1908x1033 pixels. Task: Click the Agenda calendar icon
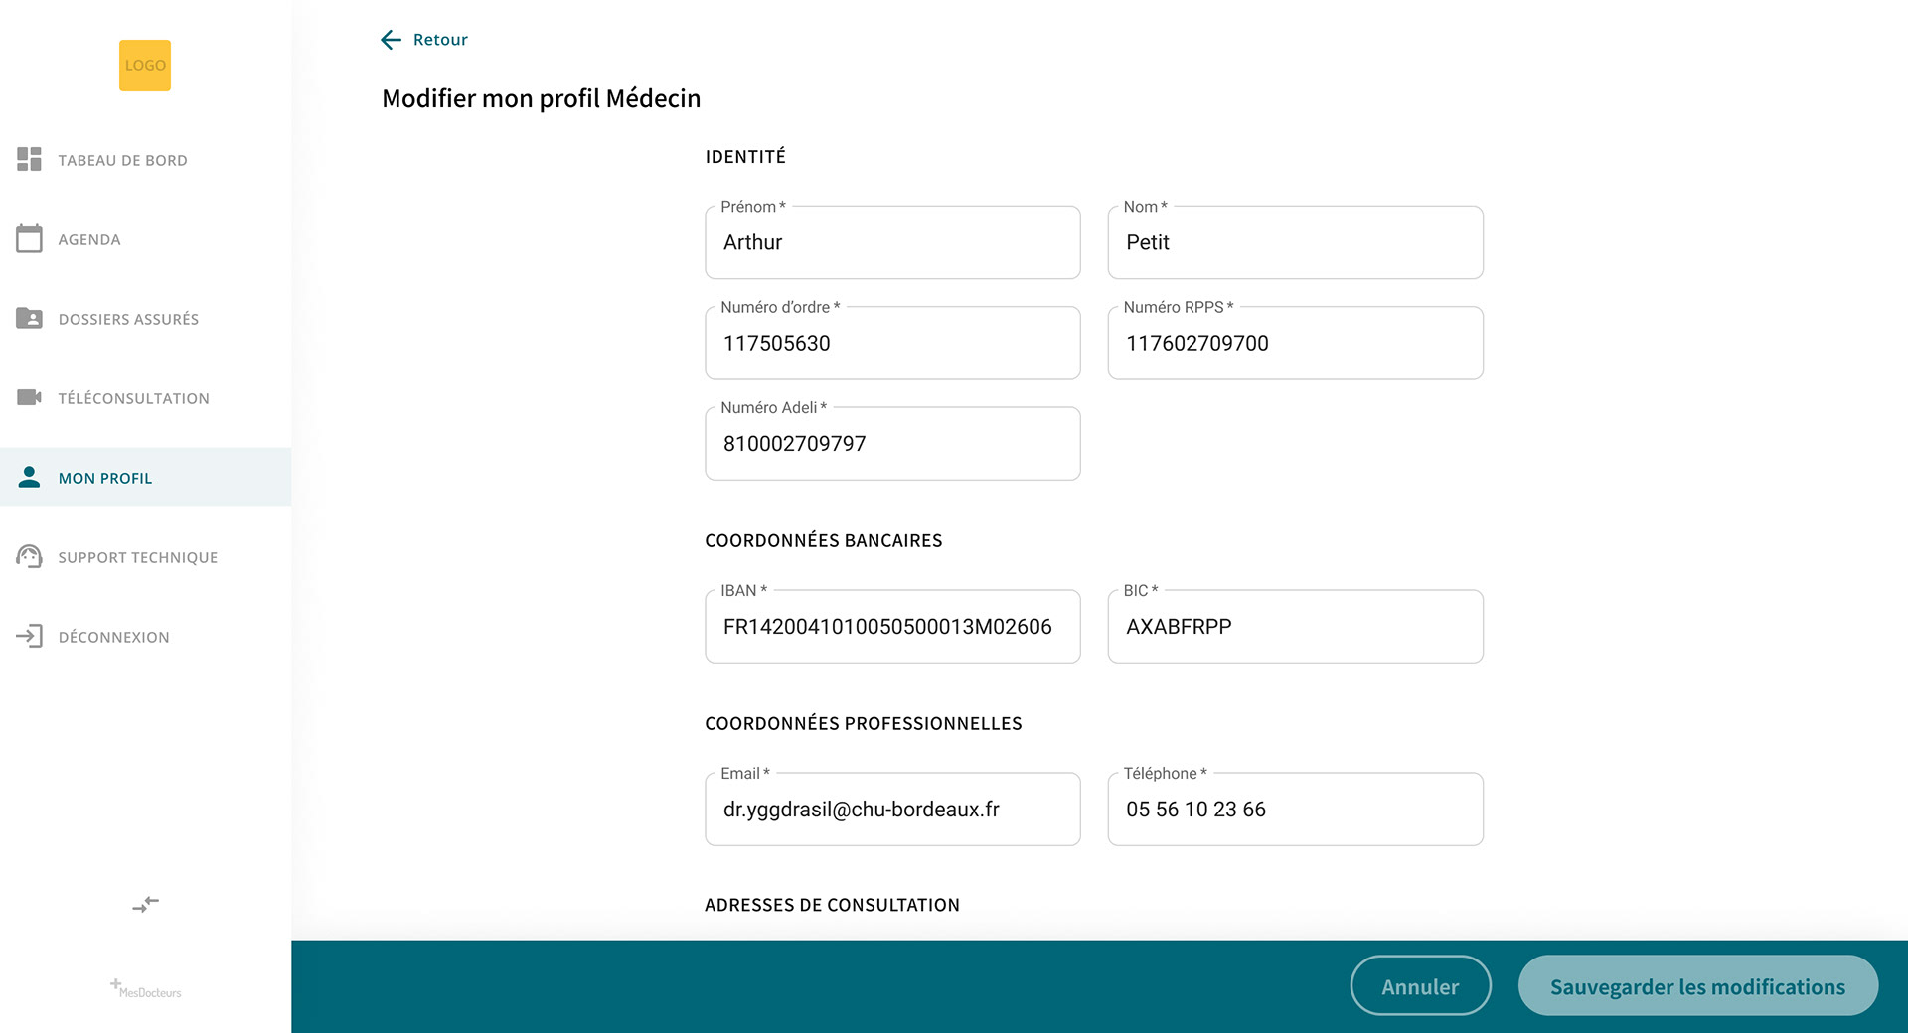[30, 238]
